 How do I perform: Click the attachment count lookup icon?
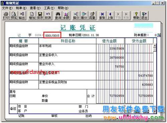(159, 35)
